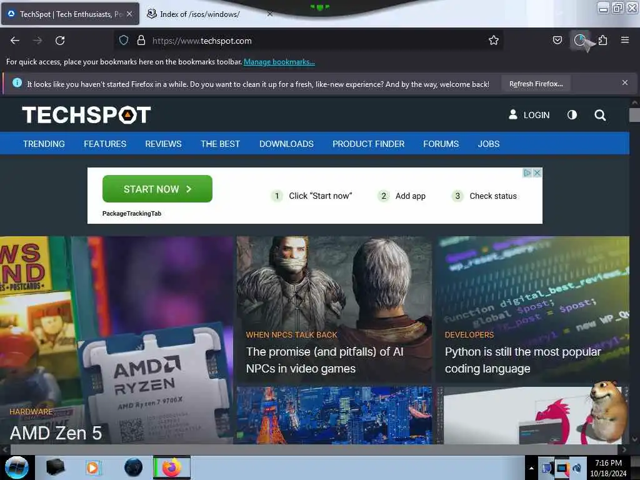Close the Index of /isos/windows/ tab
Viewport: 640px width, 480px height.
click(x=270, y=14)
